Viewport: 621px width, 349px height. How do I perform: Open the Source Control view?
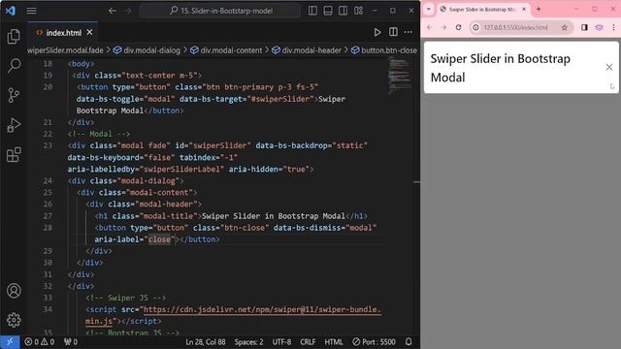click(14, 95)
